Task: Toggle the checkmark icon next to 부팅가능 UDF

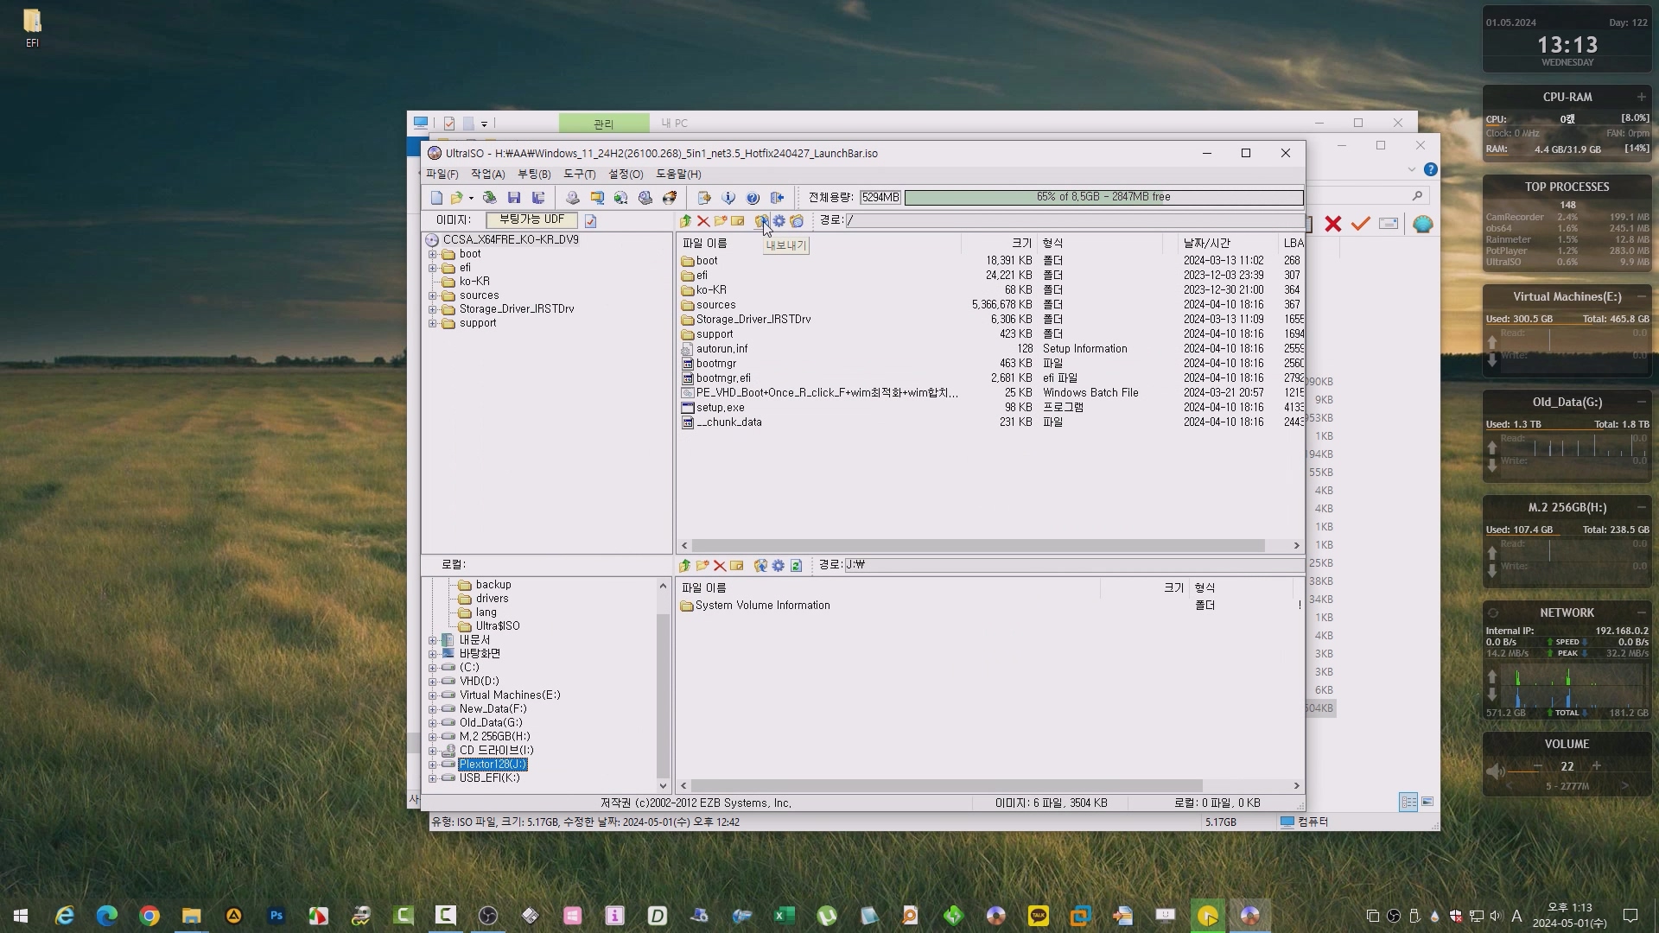Action: (591, 221)
